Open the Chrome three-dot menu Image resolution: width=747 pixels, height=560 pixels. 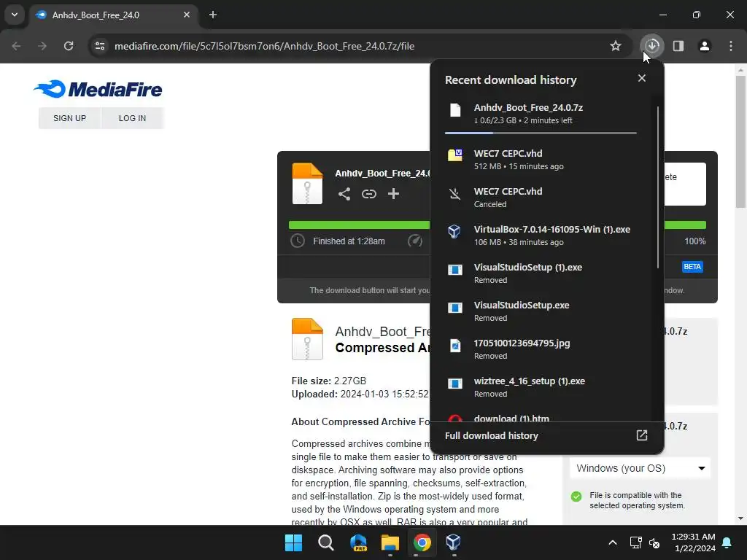(x=731, y=46)
